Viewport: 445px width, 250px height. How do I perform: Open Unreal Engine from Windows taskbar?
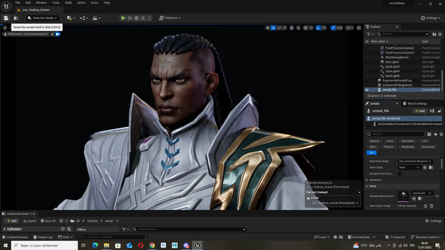click(197, 246)
